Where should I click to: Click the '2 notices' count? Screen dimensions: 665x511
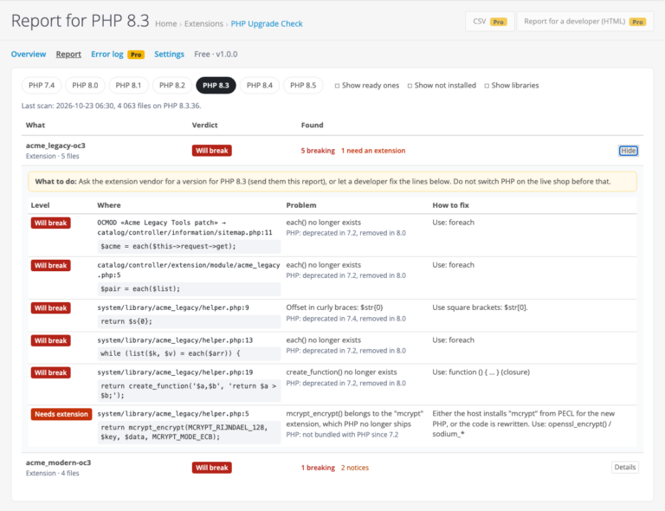(355, 468)
